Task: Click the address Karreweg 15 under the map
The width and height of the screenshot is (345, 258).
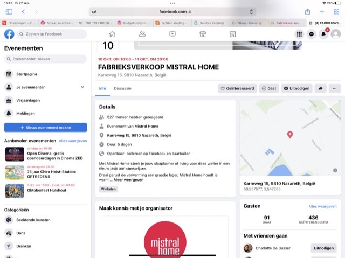Action: tap(279, 184)
